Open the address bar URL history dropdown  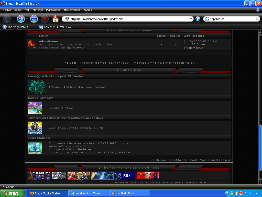(191, 19)
